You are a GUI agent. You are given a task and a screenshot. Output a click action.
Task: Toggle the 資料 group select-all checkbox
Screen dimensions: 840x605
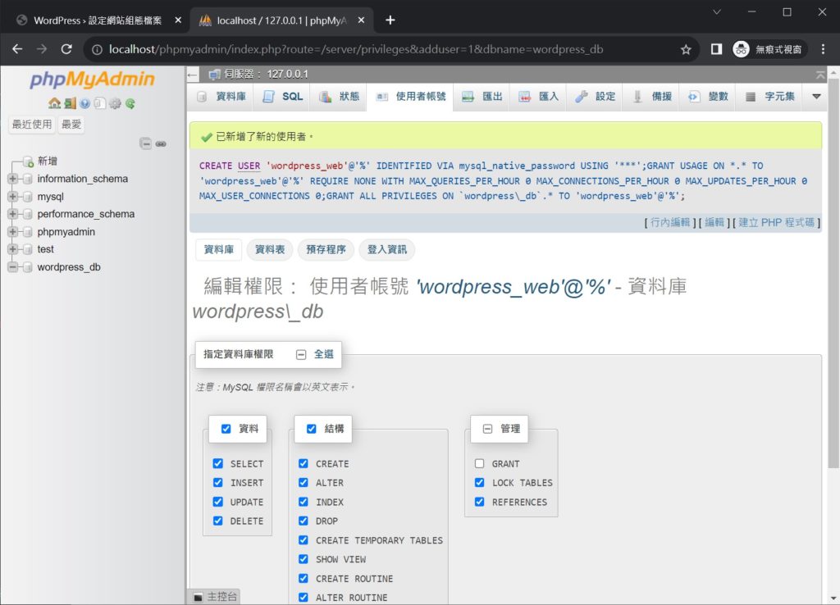(226, 429)
